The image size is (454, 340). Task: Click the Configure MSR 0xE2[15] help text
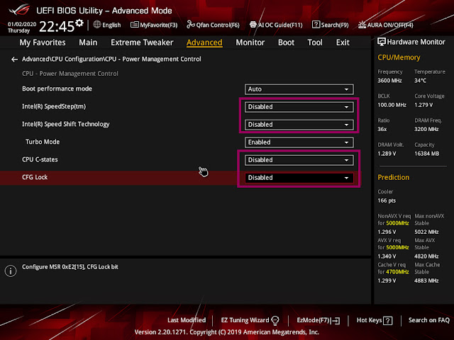point(70,267)
